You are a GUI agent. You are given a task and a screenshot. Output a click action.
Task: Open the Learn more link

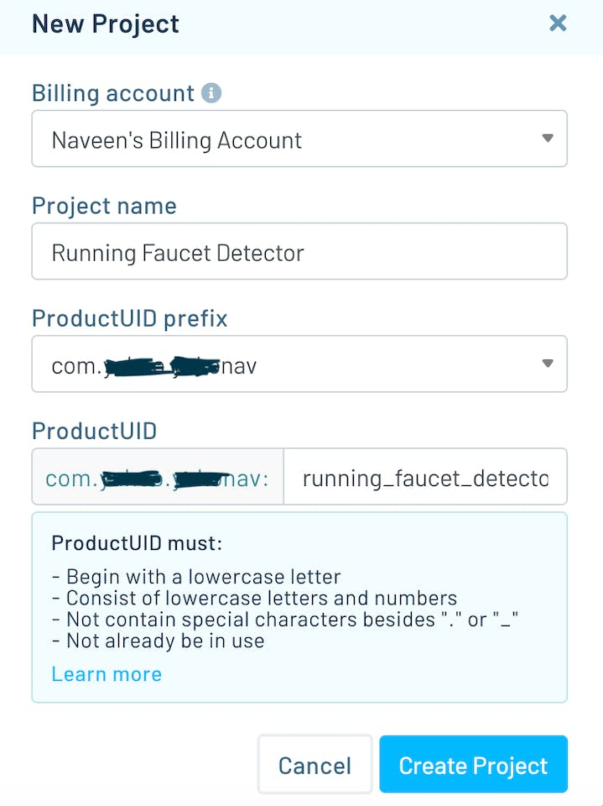click(x=107, y=674)
